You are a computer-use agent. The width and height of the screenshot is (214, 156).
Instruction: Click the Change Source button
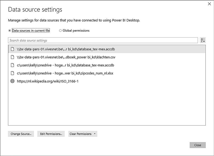(x=21, y=134)
